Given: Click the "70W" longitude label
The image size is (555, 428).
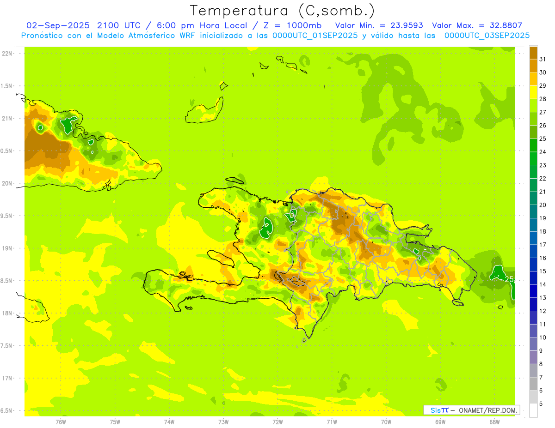Looking at the screenshot, I should pyautogui.click(x=386, y=422).
